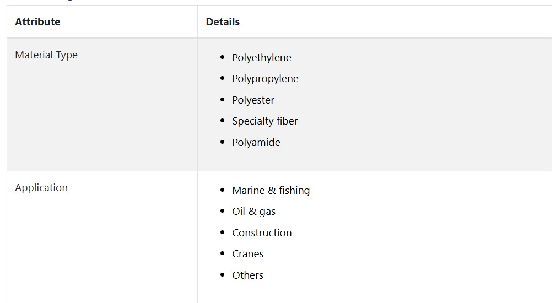Click the Construction list item

coord(262,233)
